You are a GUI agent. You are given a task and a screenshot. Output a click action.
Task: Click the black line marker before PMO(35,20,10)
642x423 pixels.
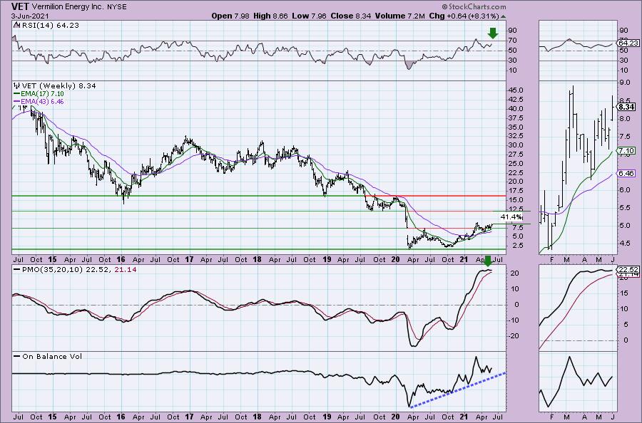pyautogui.click(x=17, y=270)
